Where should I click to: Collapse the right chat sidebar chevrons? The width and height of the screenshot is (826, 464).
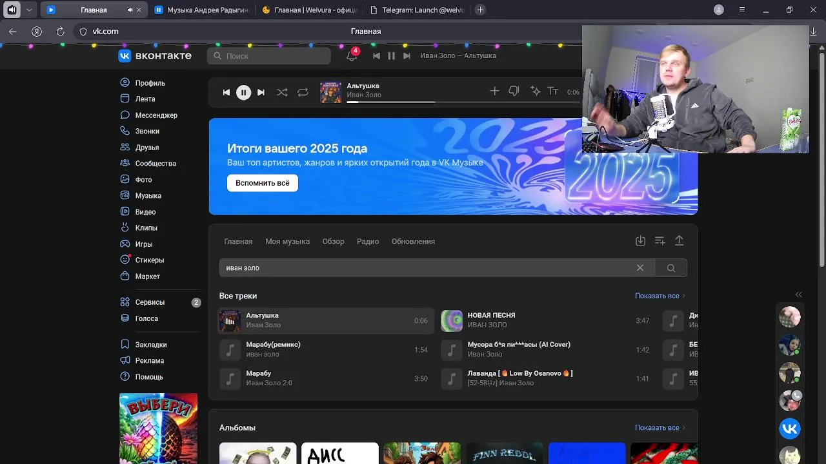[798, 295]
